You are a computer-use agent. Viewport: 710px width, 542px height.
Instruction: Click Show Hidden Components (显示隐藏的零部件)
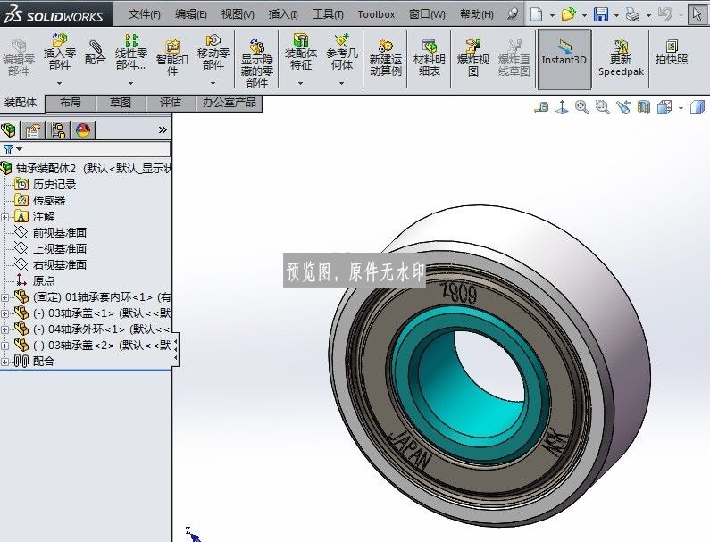(x=256, y=63)
